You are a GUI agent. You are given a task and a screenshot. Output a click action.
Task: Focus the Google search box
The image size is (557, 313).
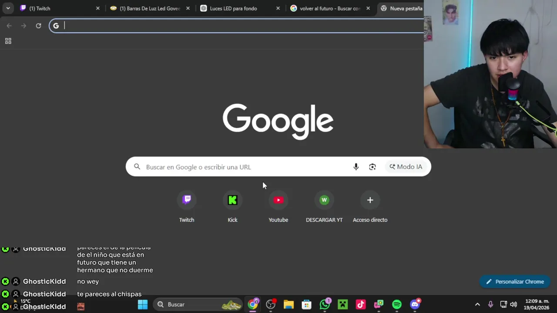click(278, 167)
